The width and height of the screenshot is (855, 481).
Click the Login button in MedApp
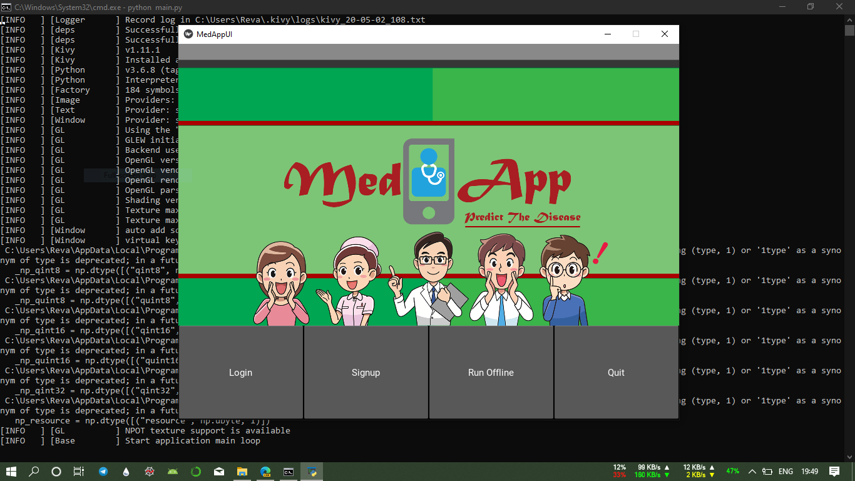[x=241, y=372]
